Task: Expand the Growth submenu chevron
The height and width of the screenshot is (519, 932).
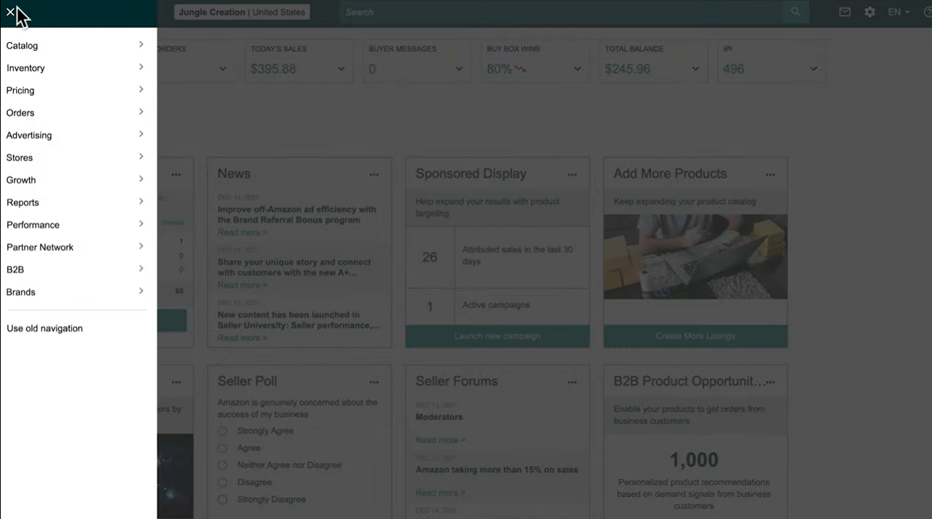Action: [141, 179]
